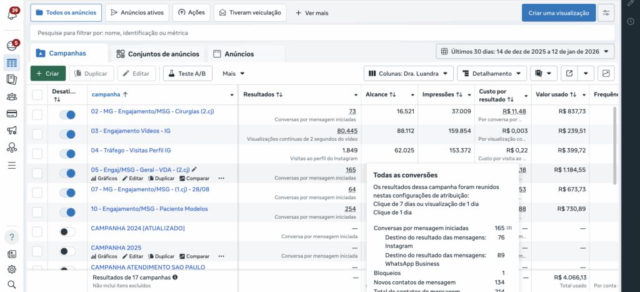This screenshot has height=292, width=640.
Task: Open Audiences people icon in sidebar
Action: click(11, 96)
